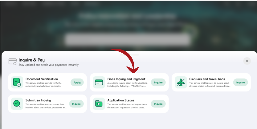Apply for Document Verification

pos(77,82)
